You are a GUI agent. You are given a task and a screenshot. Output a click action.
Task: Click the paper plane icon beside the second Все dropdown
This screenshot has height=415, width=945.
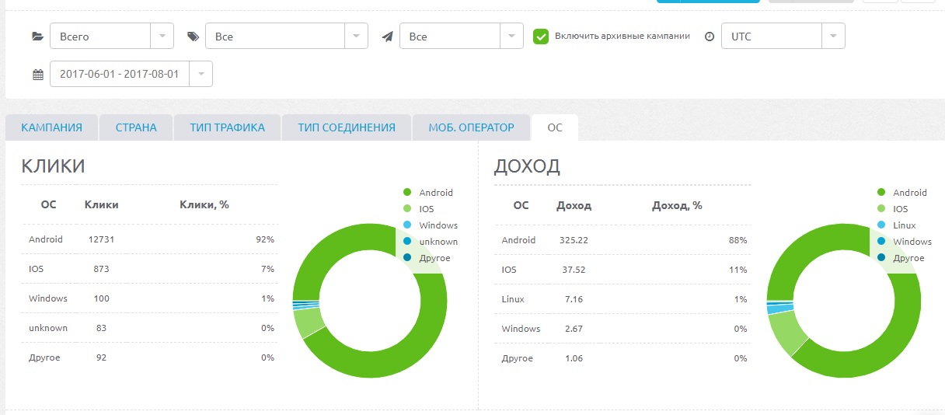pos(387,37)
